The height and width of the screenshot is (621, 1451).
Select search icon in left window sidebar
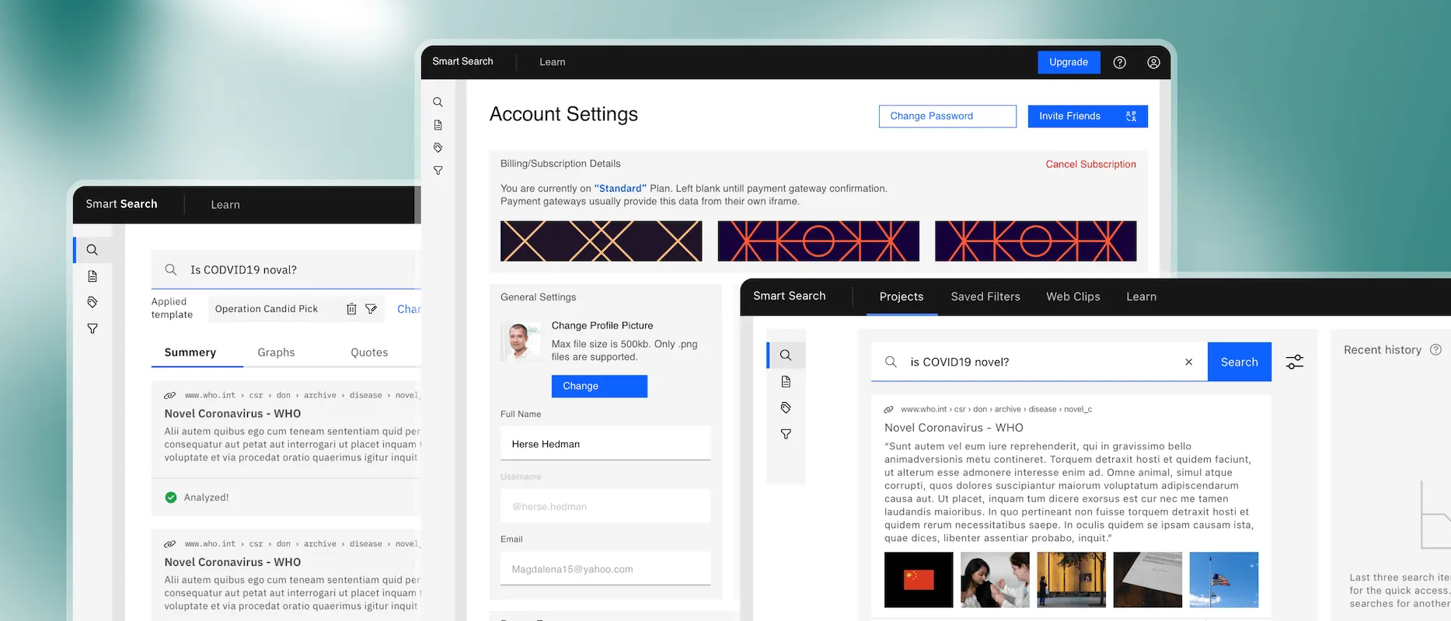(92, 250)
